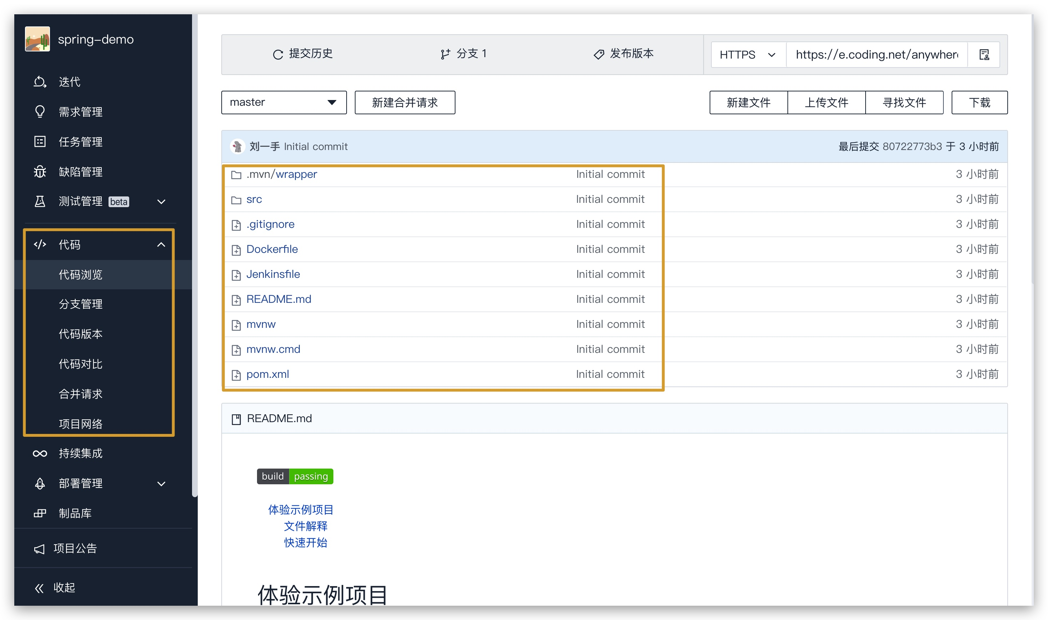Screen dimensions: 1048x620
Task: Copy the repository URL via the copy icon
Action: click(x=984, y=54)
